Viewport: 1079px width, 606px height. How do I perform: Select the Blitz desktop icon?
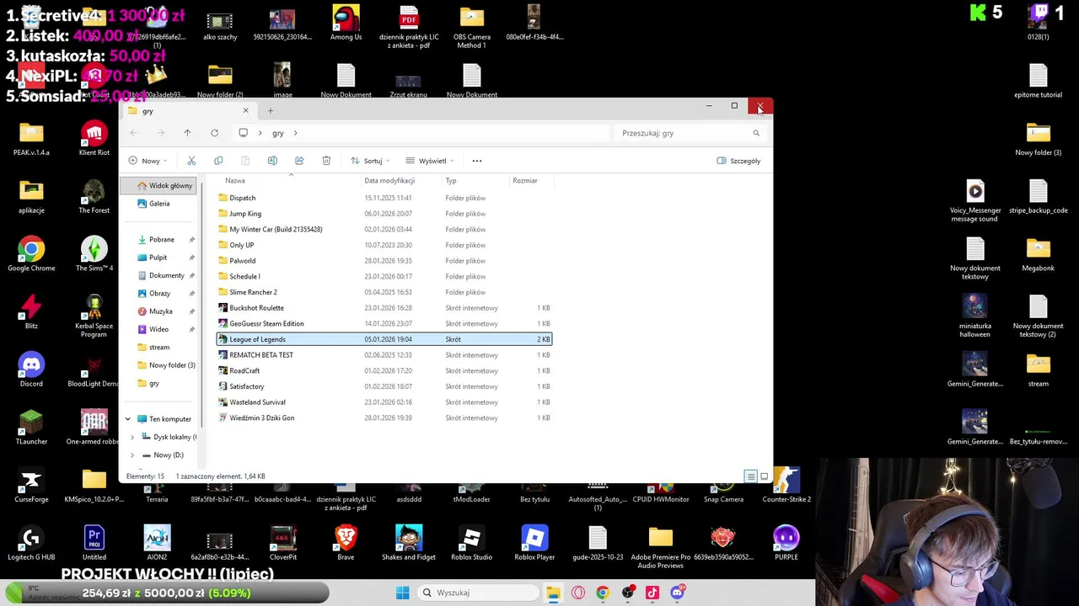[31, 311]
